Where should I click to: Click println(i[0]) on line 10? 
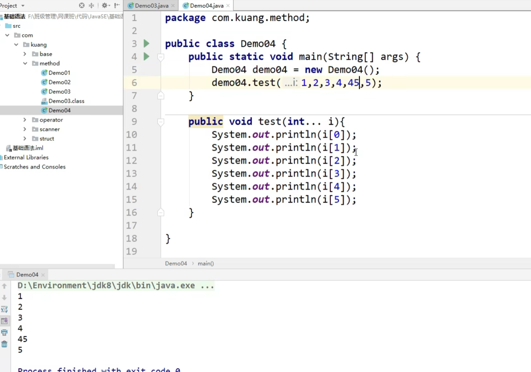pos(313,134)
